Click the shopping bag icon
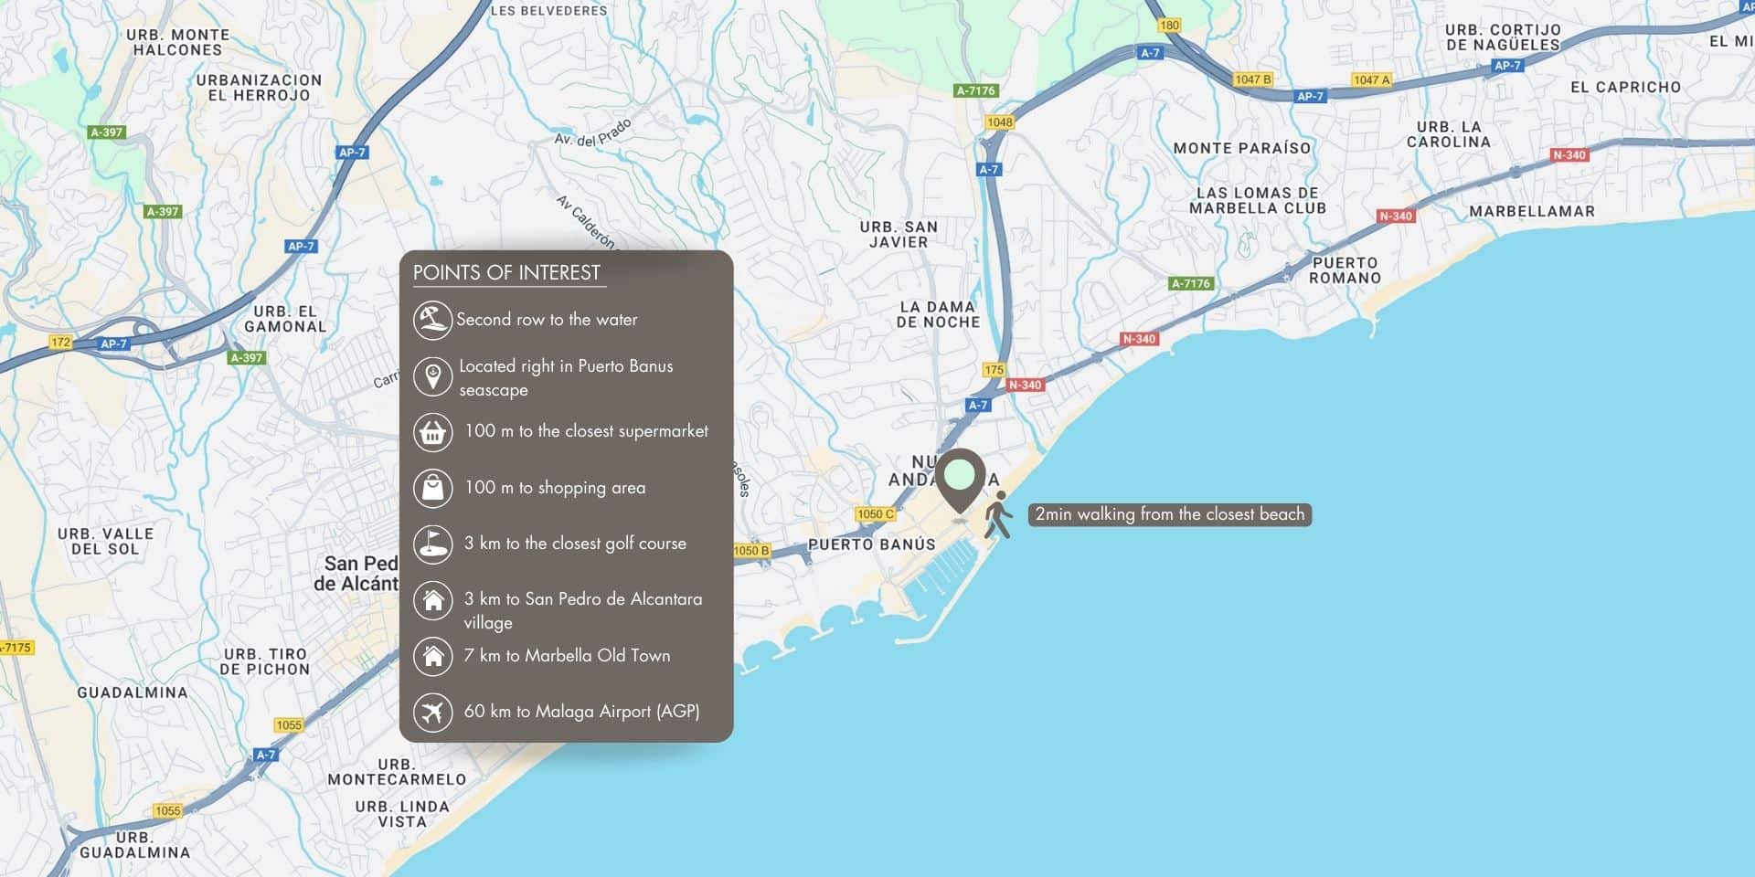 (432, 488)
